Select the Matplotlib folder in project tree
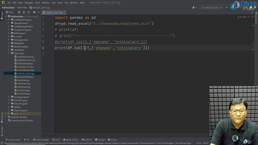Image resolution: width=258 pixels, height=145 pixels. point(19,43)
